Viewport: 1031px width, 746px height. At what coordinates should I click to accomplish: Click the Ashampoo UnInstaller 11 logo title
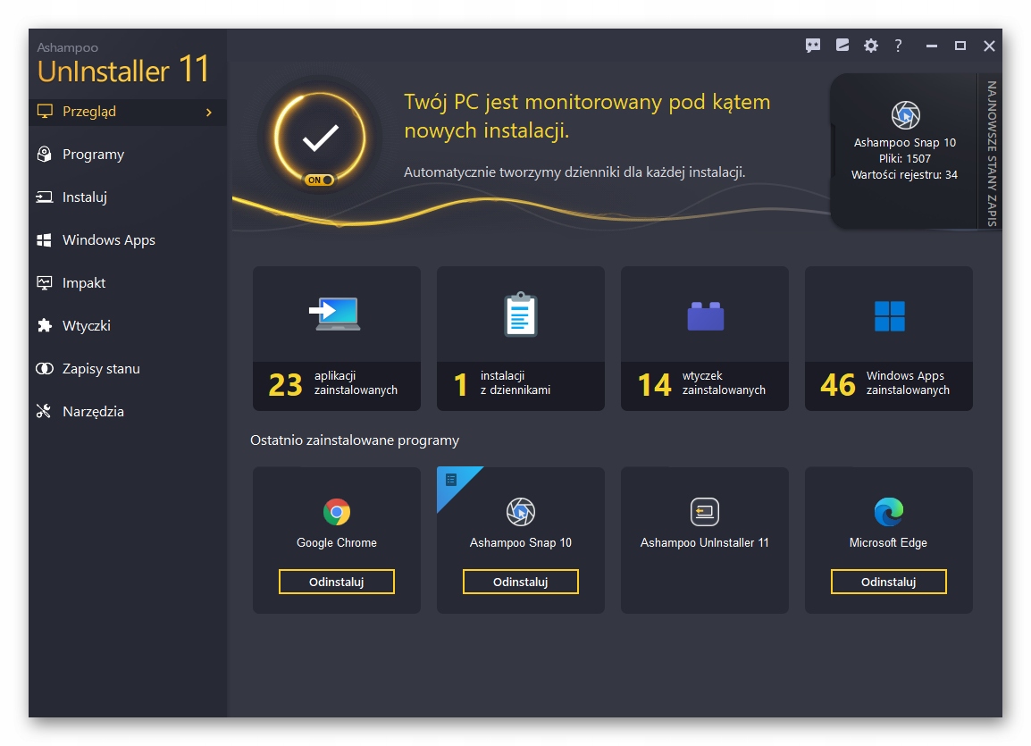[123, 63]
